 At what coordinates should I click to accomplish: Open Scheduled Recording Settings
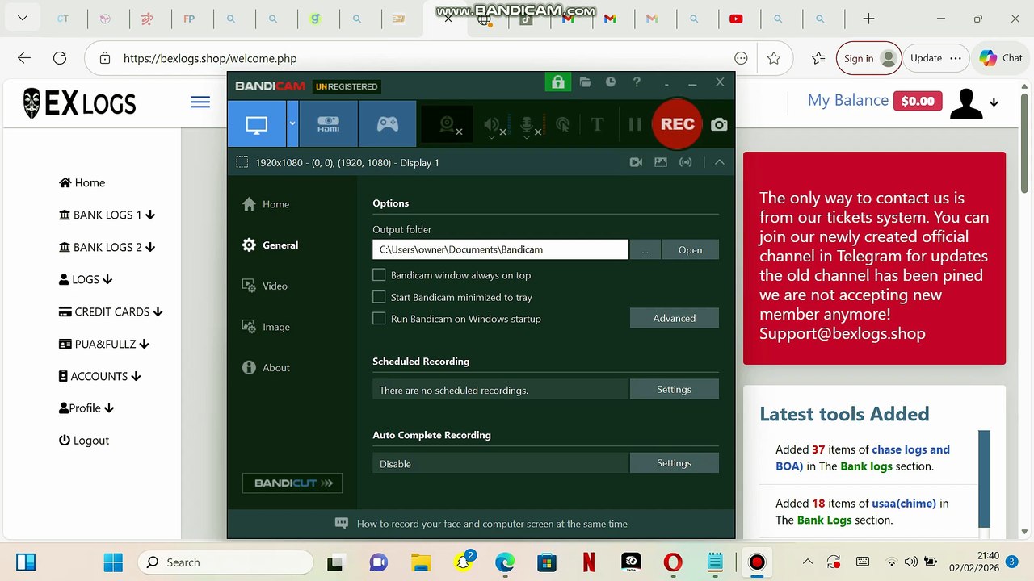pos(674,389)
